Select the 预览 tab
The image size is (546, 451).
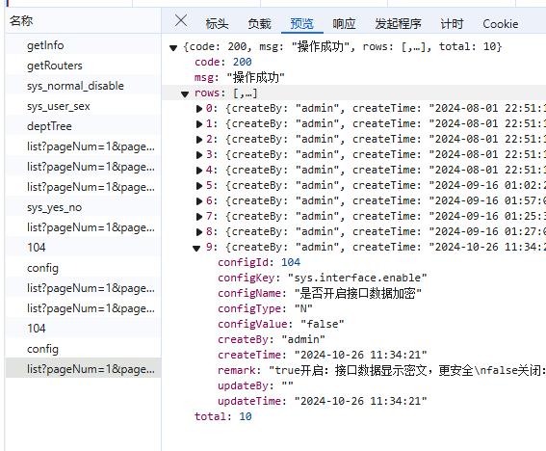(302, 24)
